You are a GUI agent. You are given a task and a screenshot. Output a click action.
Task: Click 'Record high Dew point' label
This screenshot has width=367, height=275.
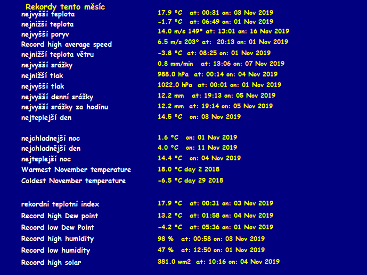(60, 216)
